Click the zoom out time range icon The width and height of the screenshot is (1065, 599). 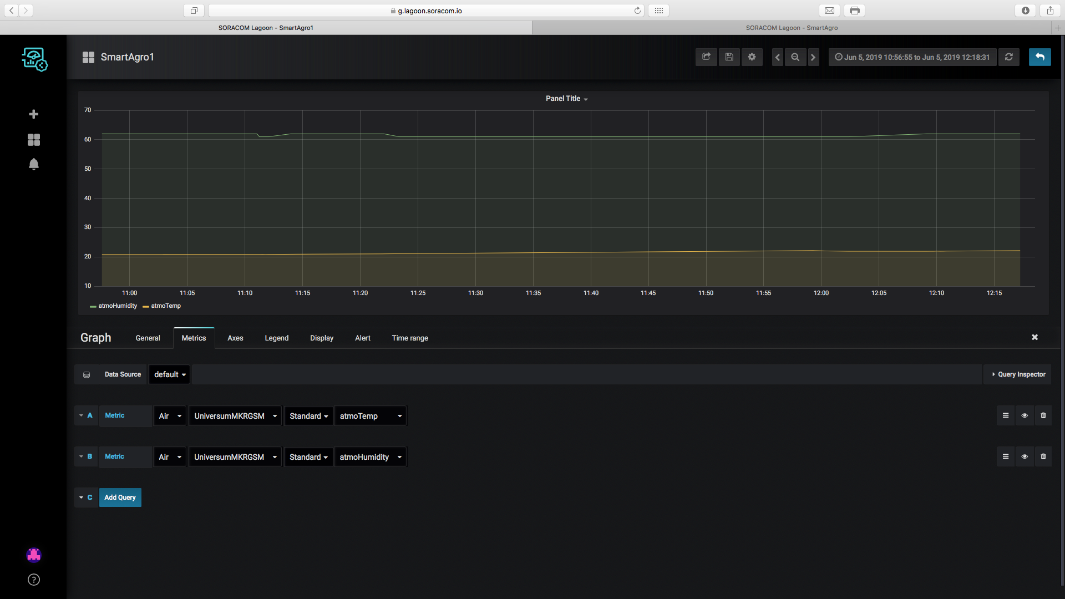[x=795, y=57]
